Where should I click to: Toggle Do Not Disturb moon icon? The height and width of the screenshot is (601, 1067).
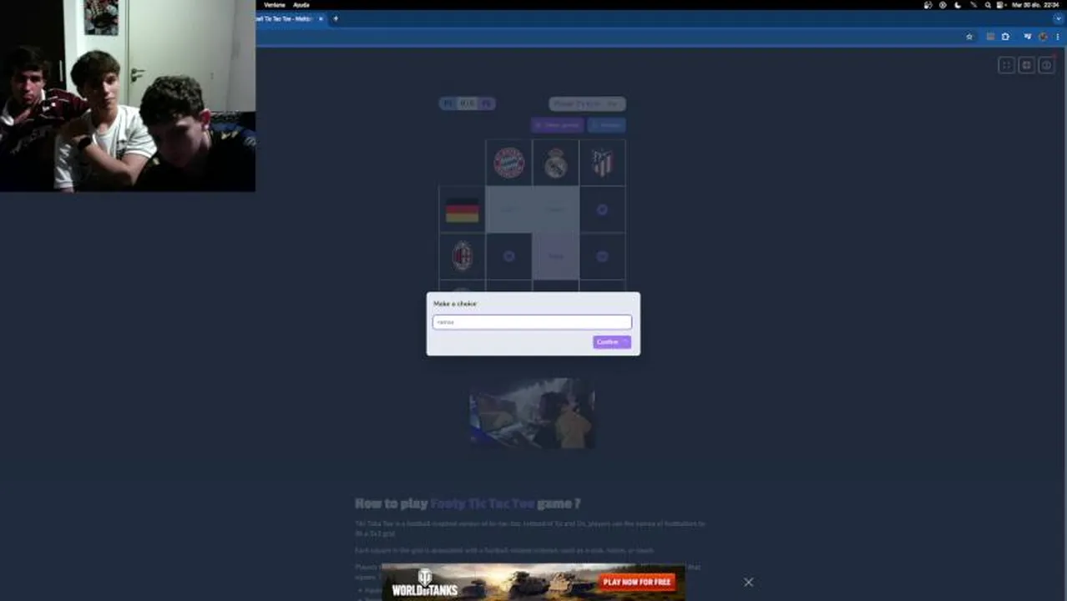click(958, 5)
